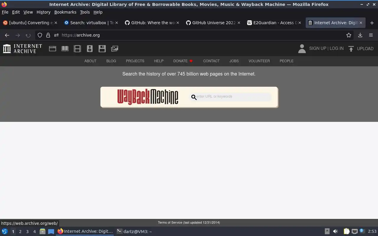Close the Internet Archive tab
The width and height of the screenshot is (378, 236).
click(361, 23)
